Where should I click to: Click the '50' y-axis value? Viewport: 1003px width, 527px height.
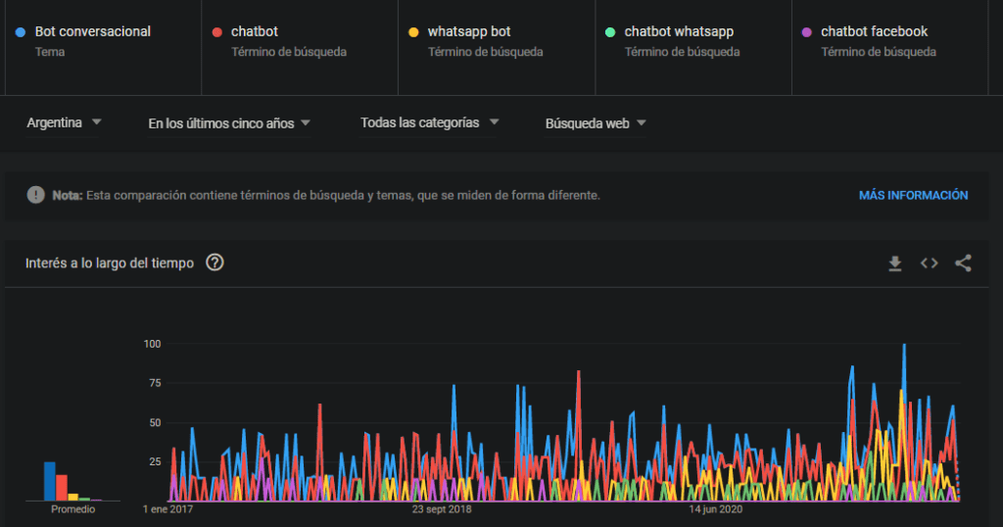pos(155,423)
